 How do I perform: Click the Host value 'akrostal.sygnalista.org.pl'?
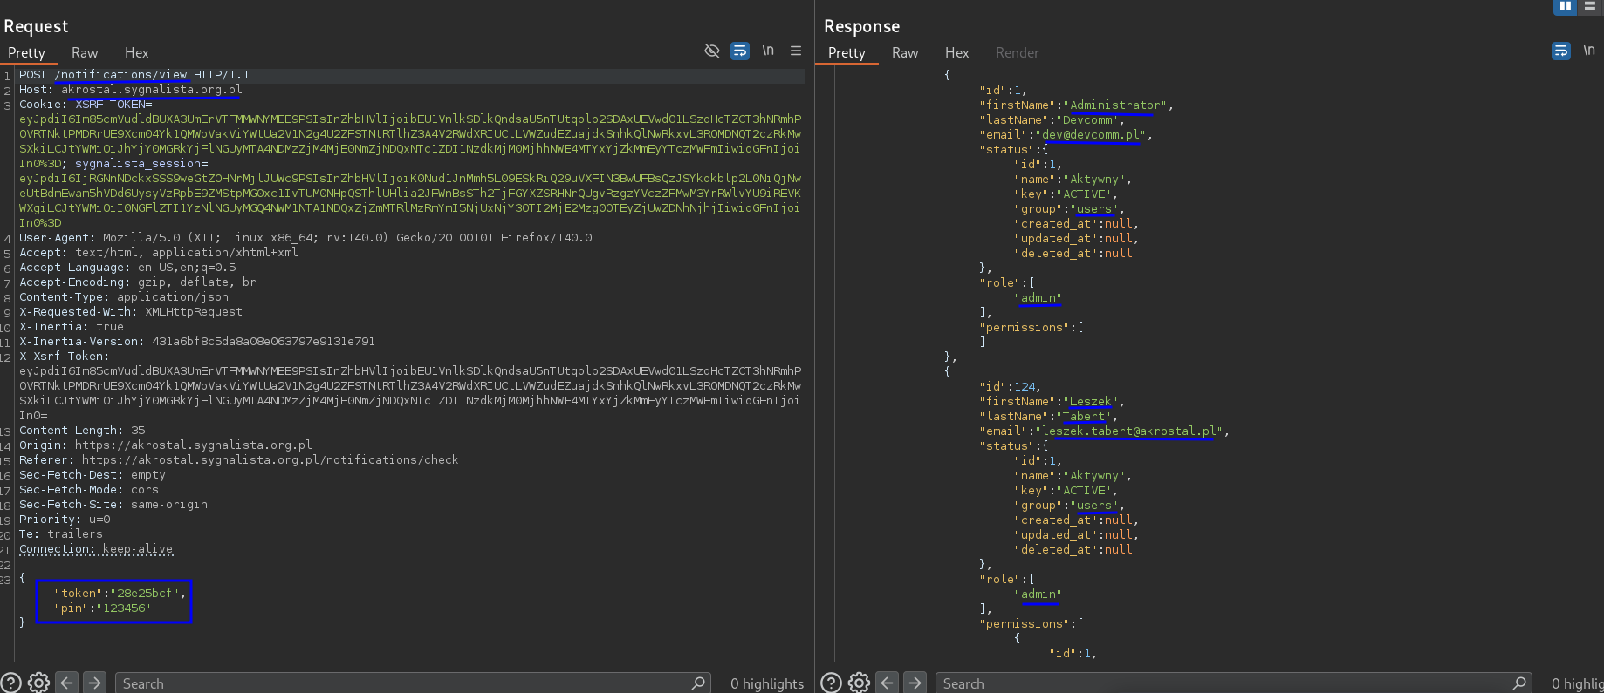coord(152,90)
